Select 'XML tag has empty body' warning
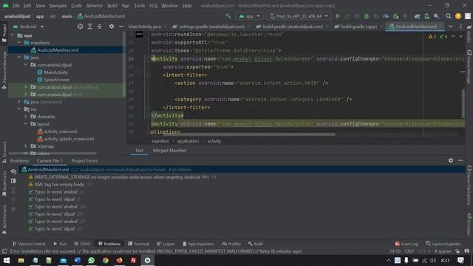The width and height of the screenshot is (473, 266). (59, 184)
